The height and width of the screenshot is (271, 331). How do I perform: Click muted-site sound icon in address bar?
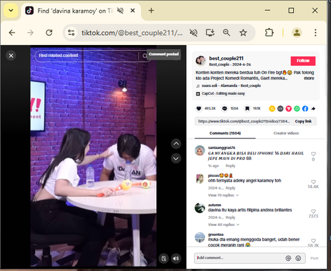193,32
